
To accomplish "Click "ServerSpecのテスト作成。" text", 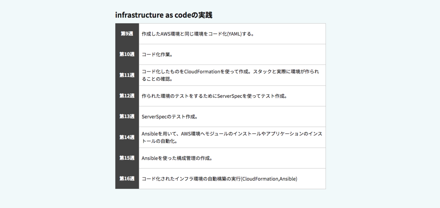I will click(x=170, y=117).
